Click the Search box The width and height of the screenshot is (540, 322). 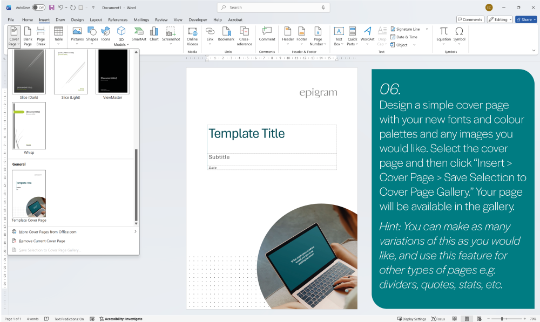pyautogui.click(x=273, y=8)
